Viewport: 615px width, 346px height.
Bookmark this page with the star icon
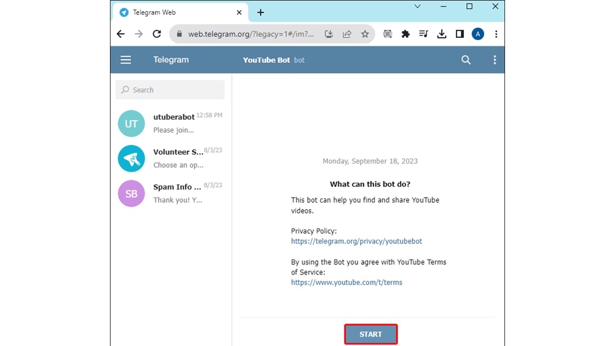point(365,34)
